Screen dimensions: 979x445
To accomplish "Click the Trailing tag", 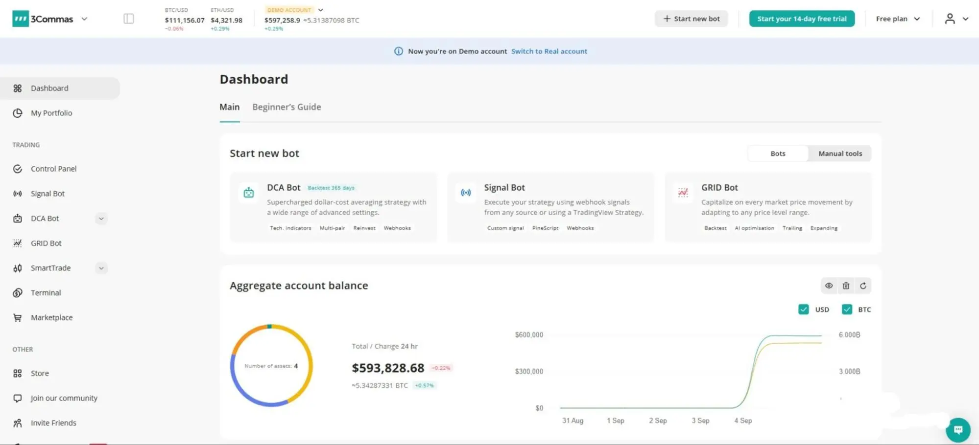I will click(792, 228).
